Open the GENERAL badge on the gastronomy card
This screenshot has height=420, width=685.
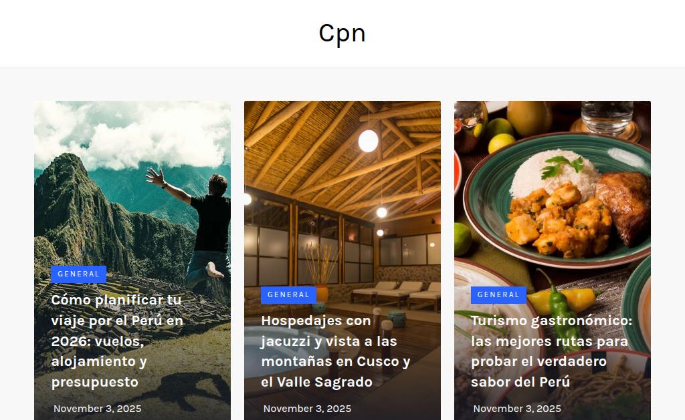click(x=498, y=295)
